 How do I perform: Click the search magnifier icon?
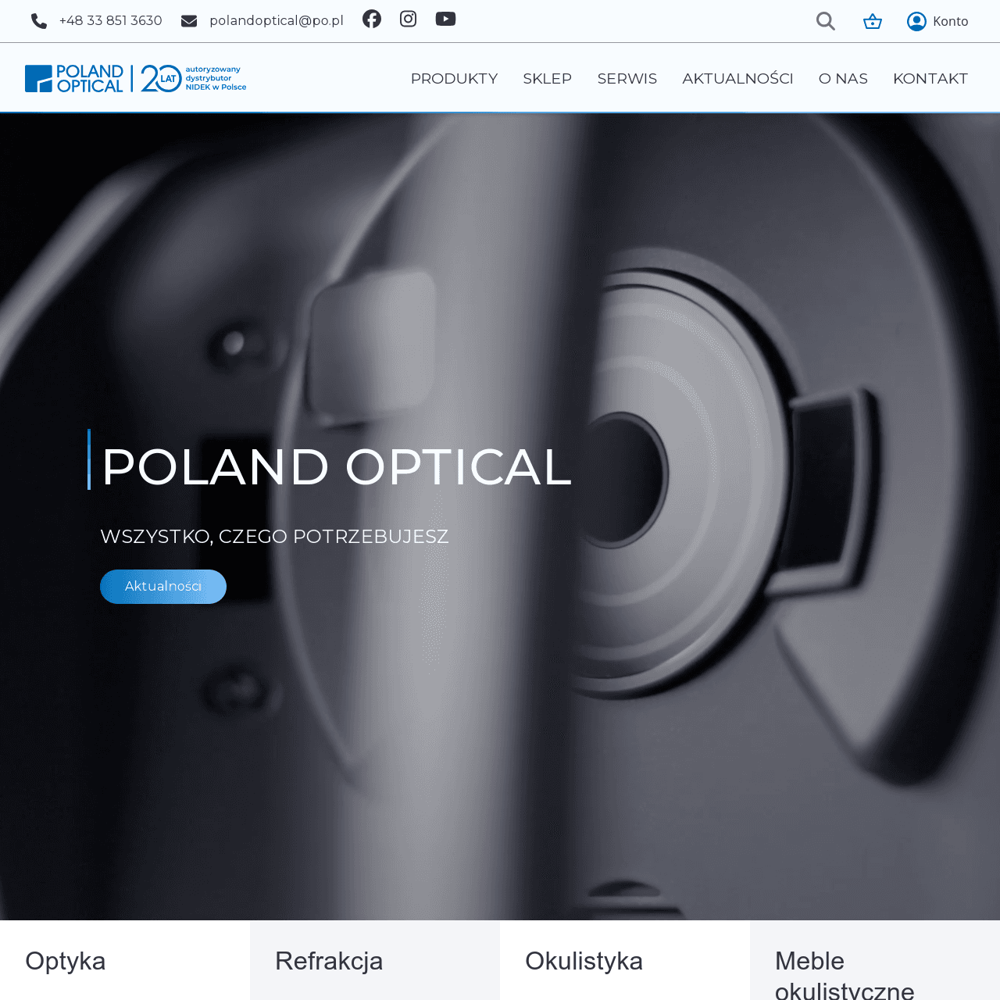(x=825, y=20)
